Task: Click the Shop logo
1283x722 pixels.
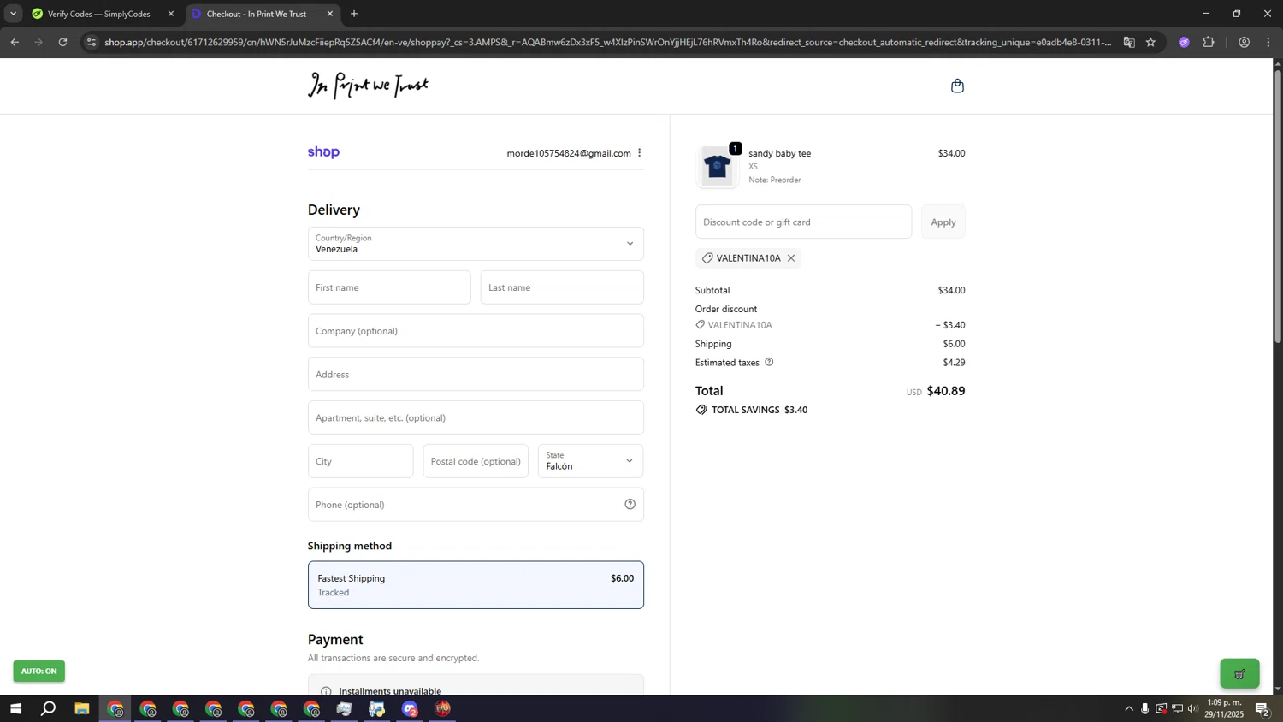Action: tap(323, 152)
